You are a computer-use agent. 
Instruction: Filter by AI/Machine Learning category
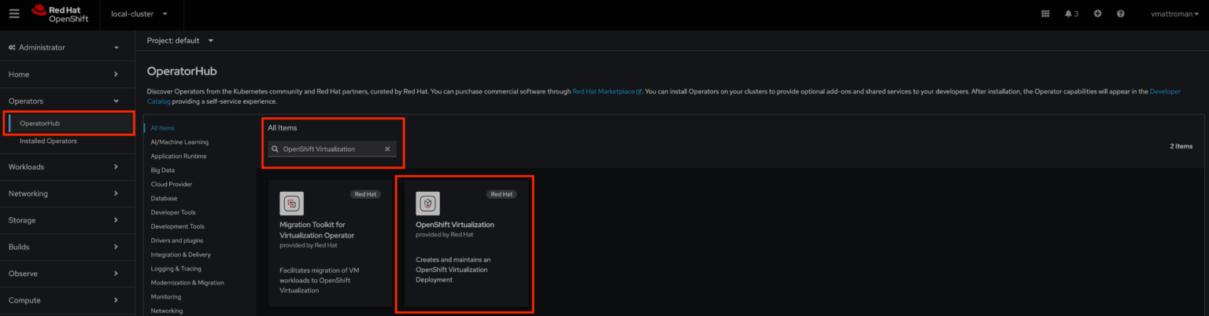pyautogui.click(x=179, y=141)
